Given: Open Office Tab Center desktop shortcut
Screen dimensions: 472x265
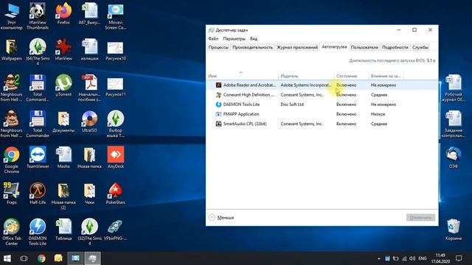Looking at the screenshot, I should coord(12,232).
